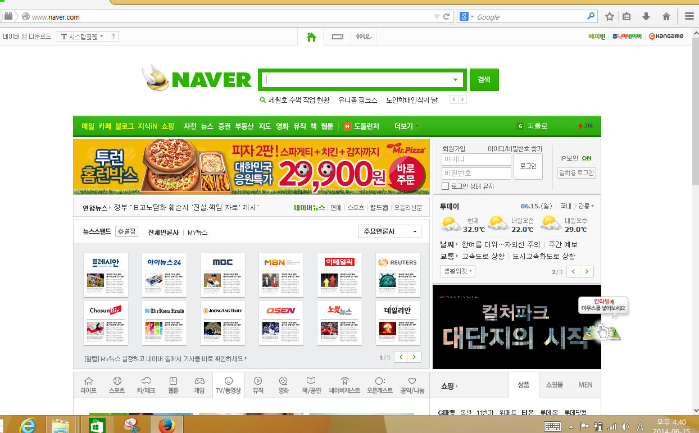Click the Firefox bookmark star icon

(609, 16)
